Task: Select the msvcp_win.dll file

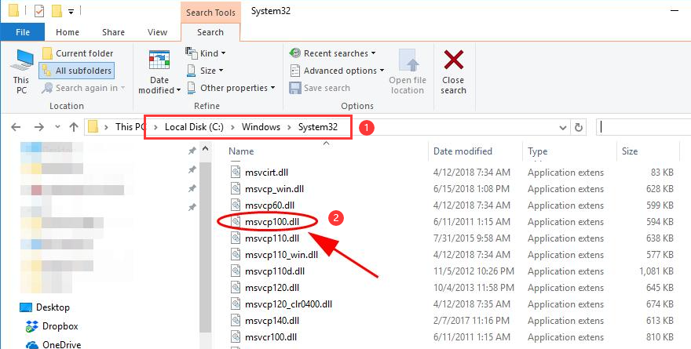Action: click(x=275, y=189)
